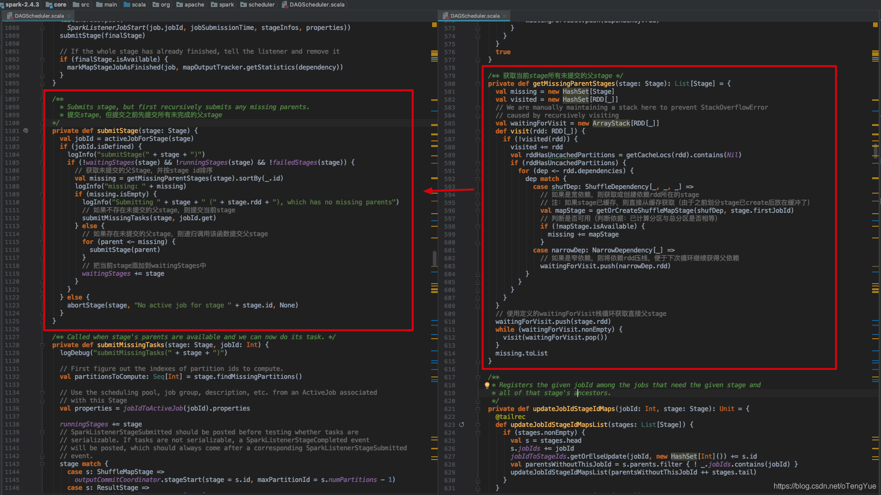881x495 pixels.
Task: Collapse the submitStage method at line 1101
Action: 42,131
